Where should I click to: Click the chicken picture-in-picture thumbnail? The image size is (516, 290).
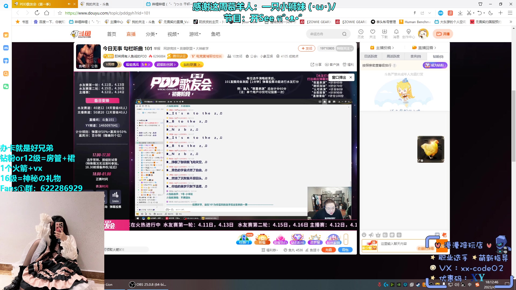431,149
